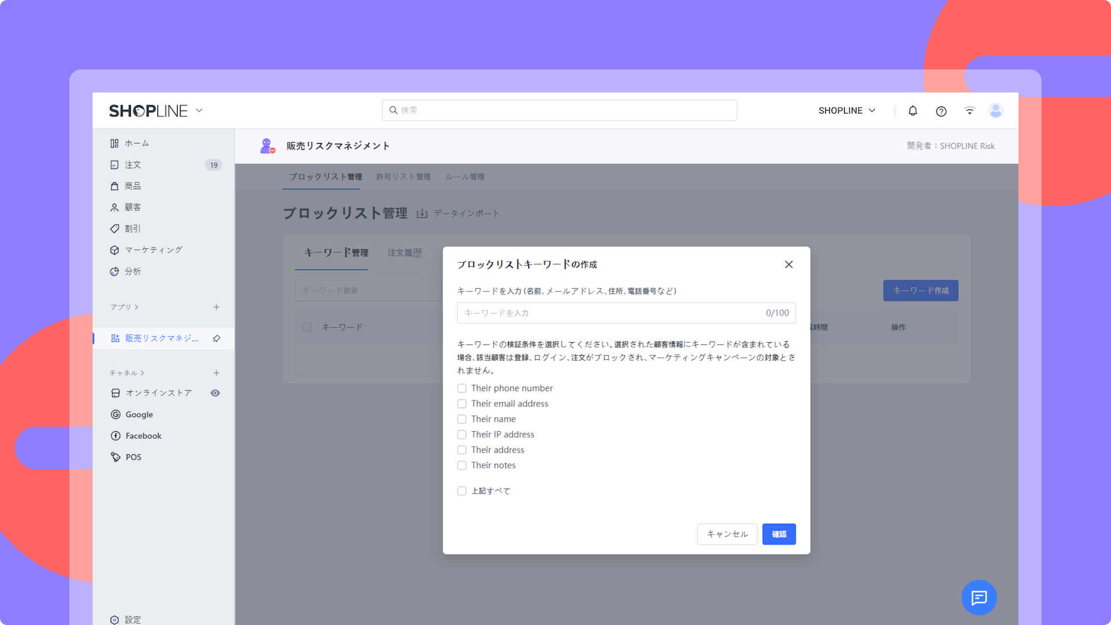
Task: Expand the アプリ section chevron
Action: (137, 307)
